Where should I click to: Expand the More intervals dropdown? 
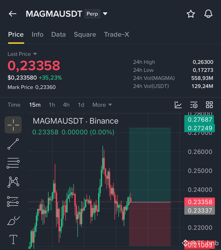[102, 105]
